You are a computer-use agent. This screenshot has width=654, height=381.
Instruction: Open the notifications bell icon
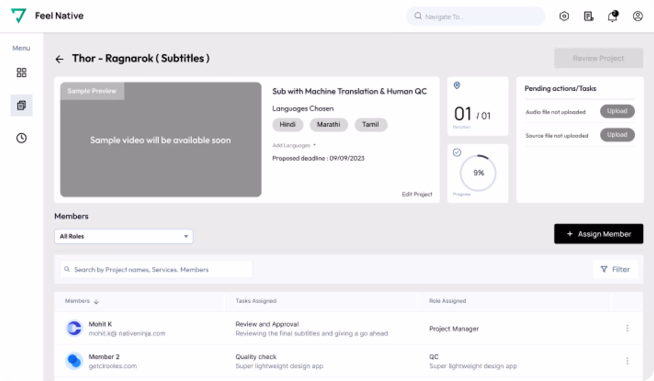pyautogui.click(x=613, y=16)
